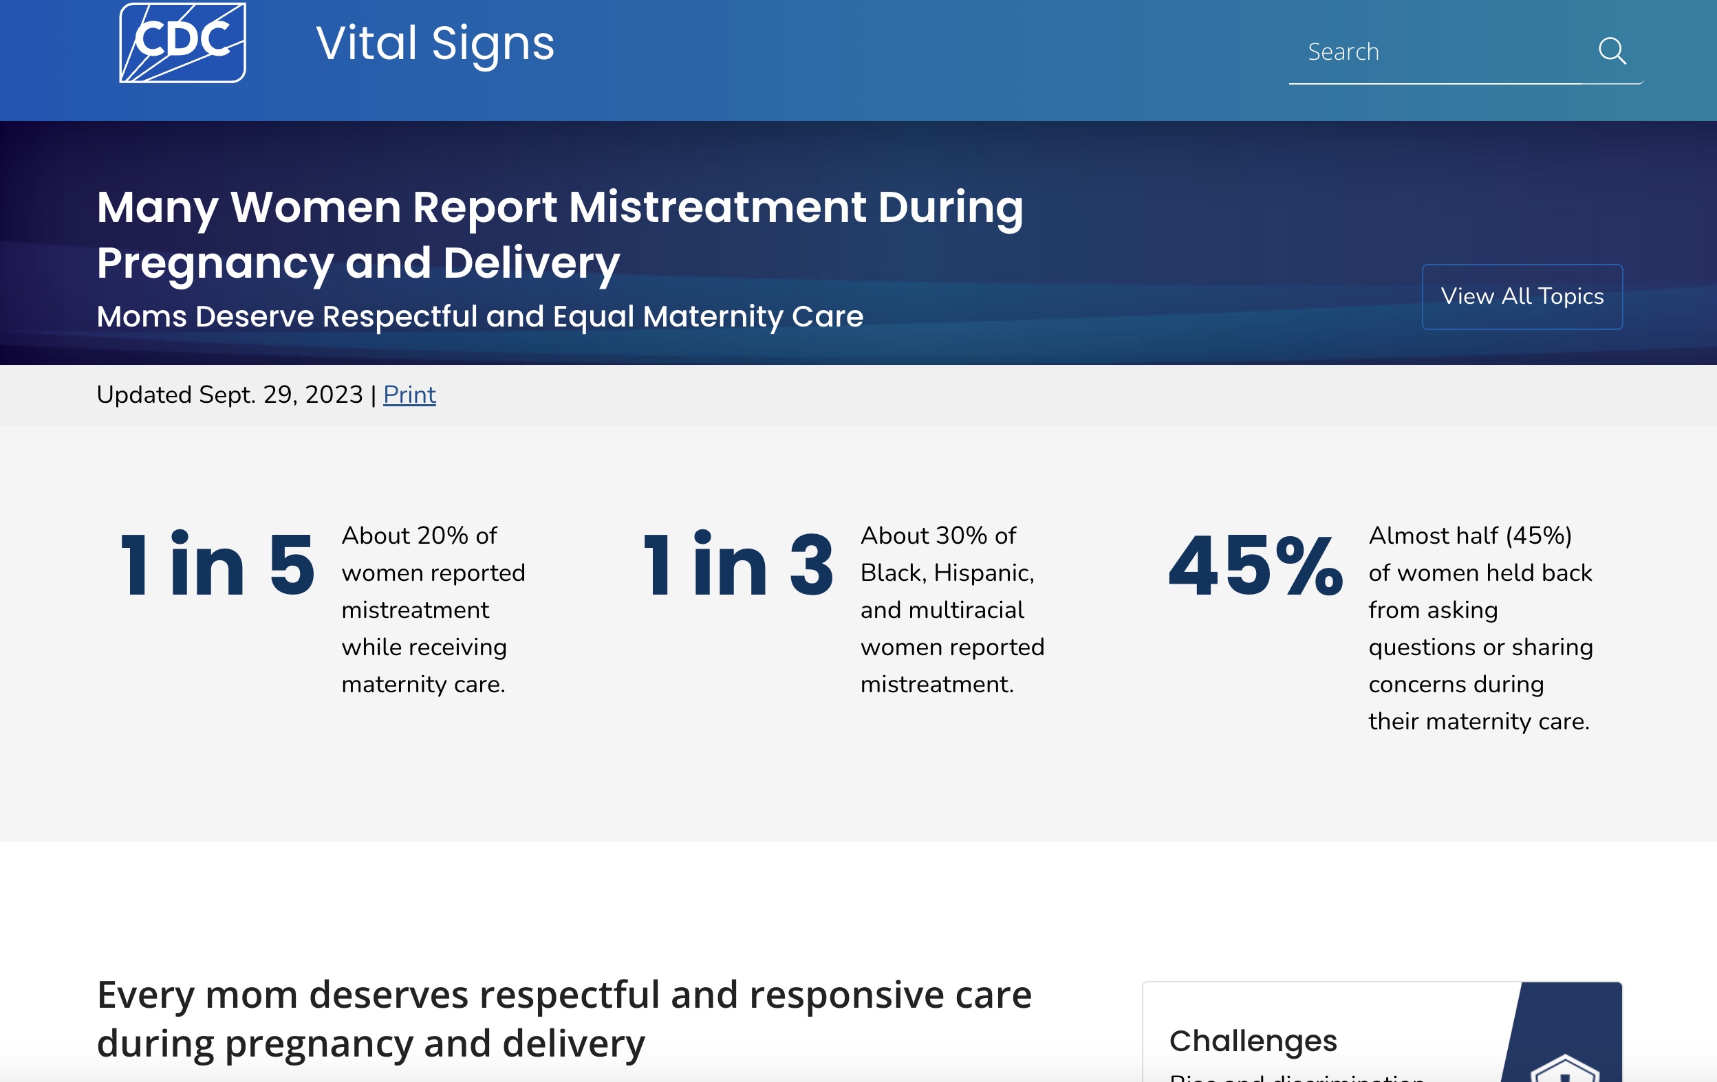This screenshot has width=1717, height=1082.
Task: Click the Almost half (45%) description text
Action: [1480, 628]
